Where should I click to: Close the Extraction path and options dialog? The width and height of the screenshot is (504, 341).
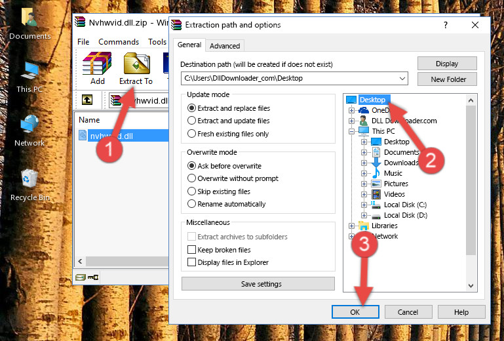click(475, 25)
